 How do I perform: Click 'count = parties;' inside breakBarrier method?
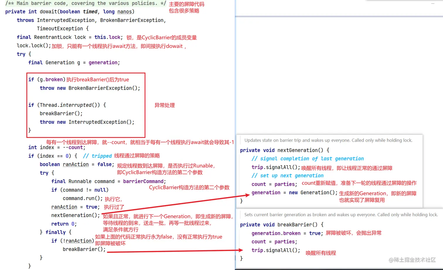click(275, 242)
